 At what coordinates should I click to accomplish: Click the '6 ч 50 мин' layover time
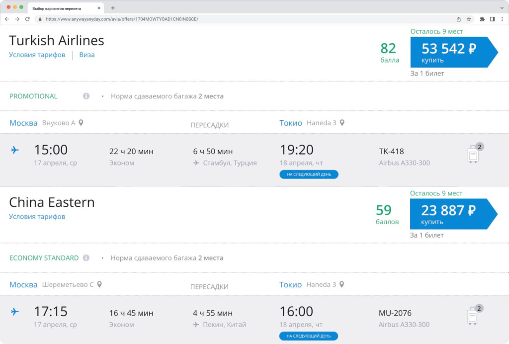[x=213, y=151]
